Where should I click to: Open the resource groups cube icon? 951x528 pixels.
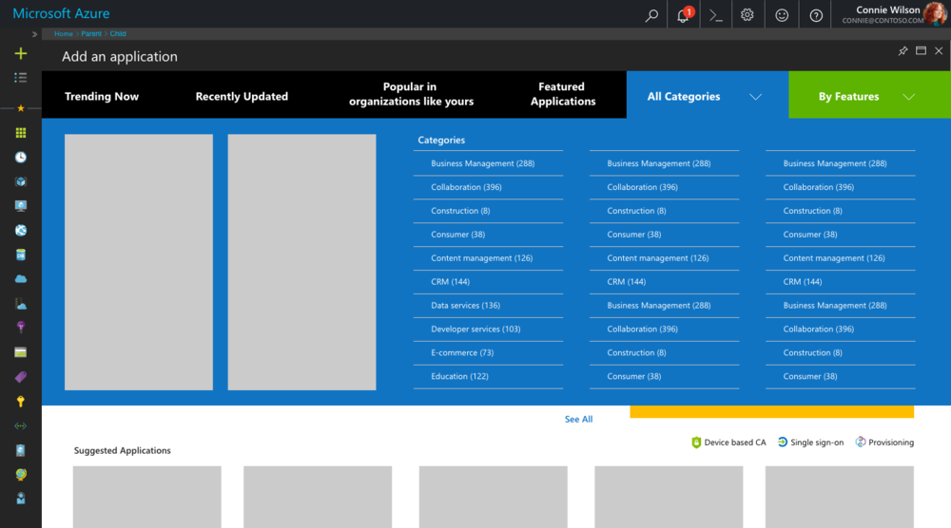coord(21,181)
